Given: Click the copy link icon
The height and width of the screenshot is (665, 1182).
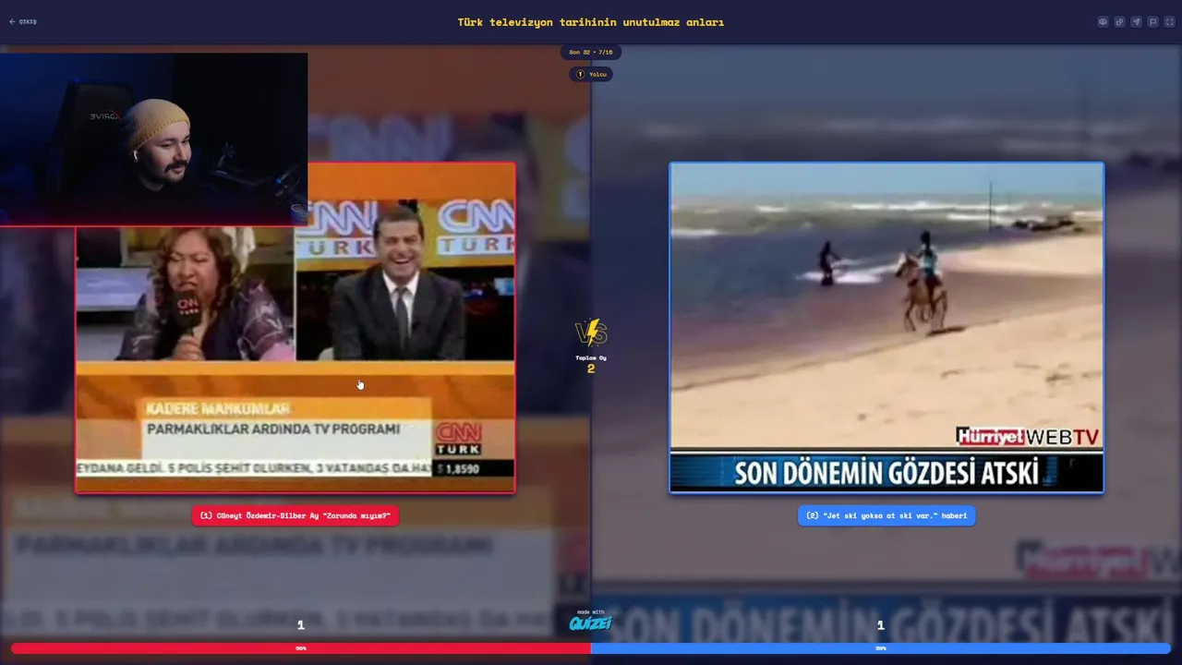Looking at the screenshot, I should [x=1119, y=22].
